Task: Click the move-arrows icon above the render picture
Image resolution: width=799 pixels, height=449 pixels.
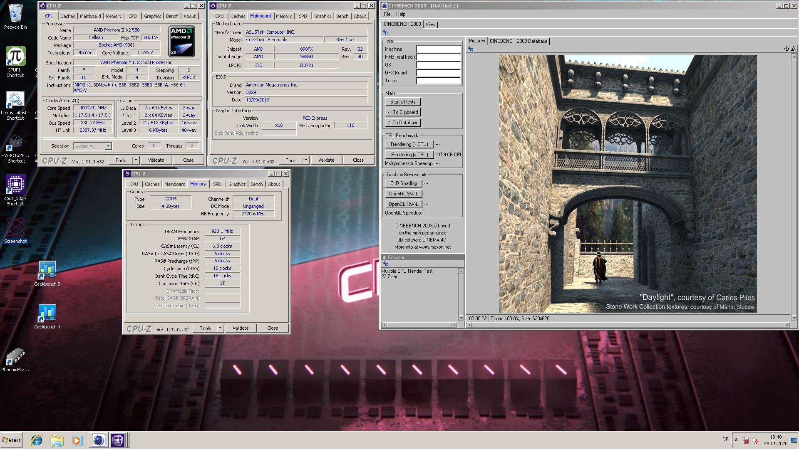Action: click(x=787, y=49)
